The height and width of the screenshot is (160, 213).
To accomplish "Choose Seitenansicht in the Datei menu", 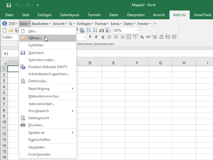I will (x=48, y=118).
